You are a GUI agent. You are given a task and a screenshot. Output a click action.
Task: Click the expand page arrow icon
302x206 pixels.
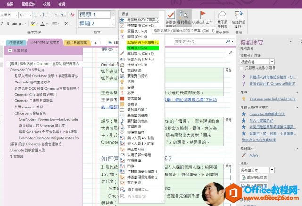[231, 53]
